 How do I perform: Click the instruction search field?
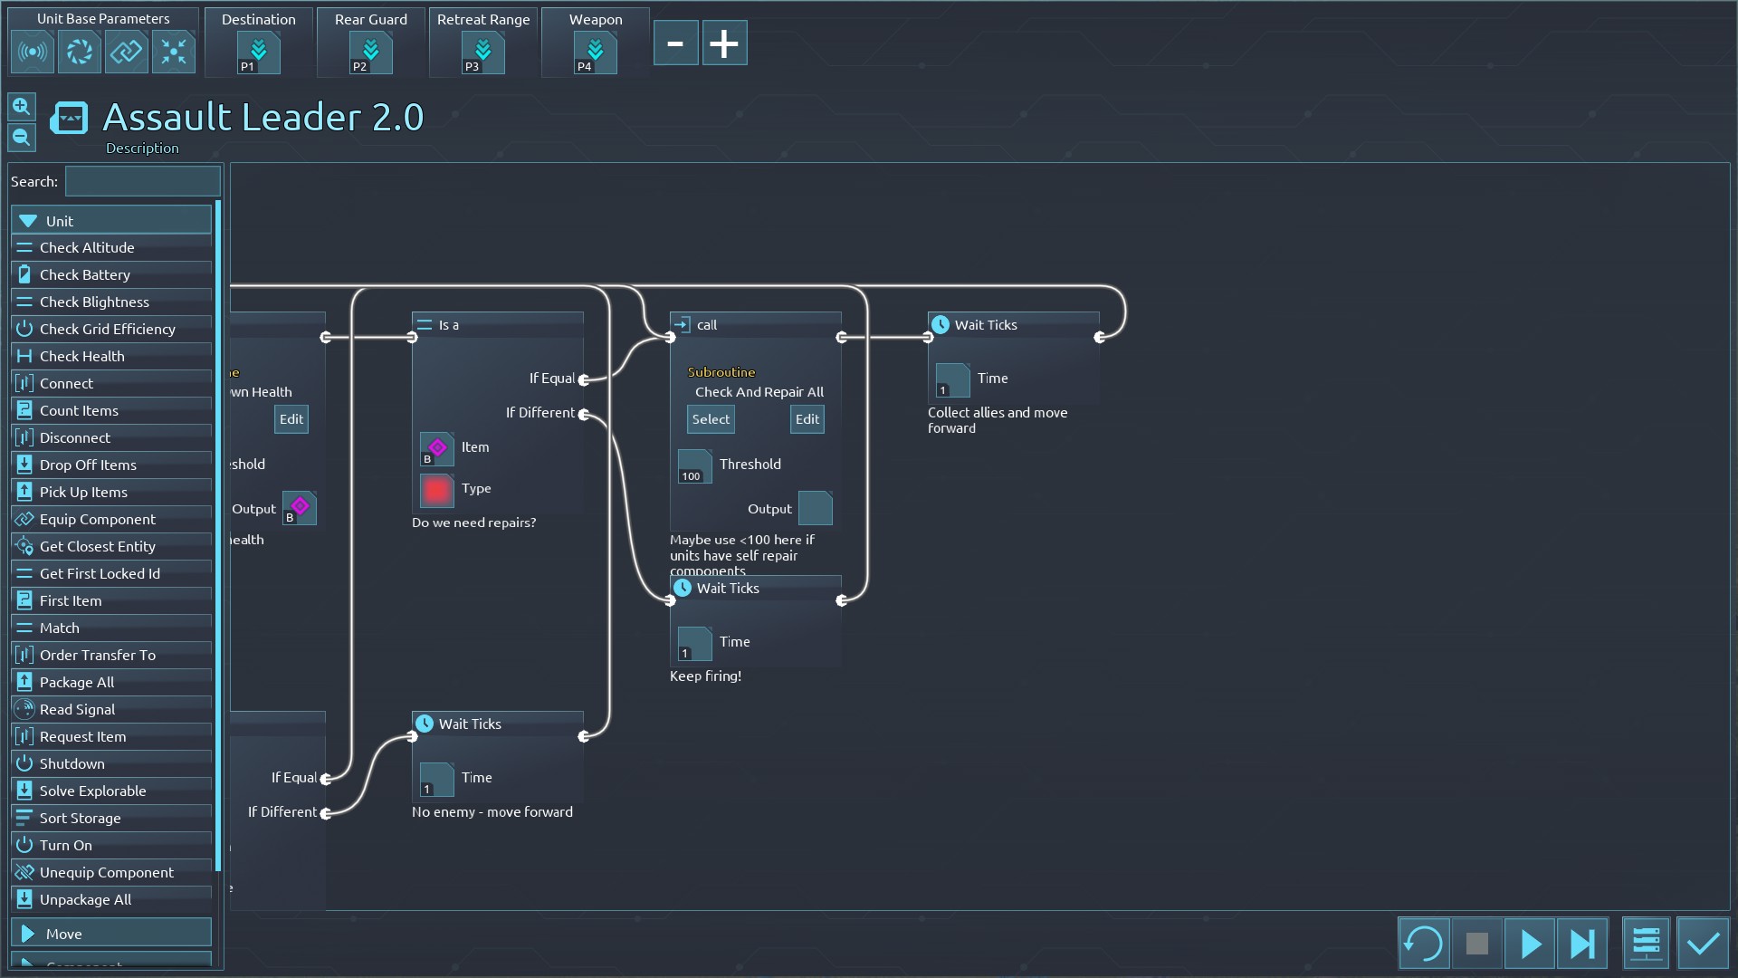[x=142, y=181]
